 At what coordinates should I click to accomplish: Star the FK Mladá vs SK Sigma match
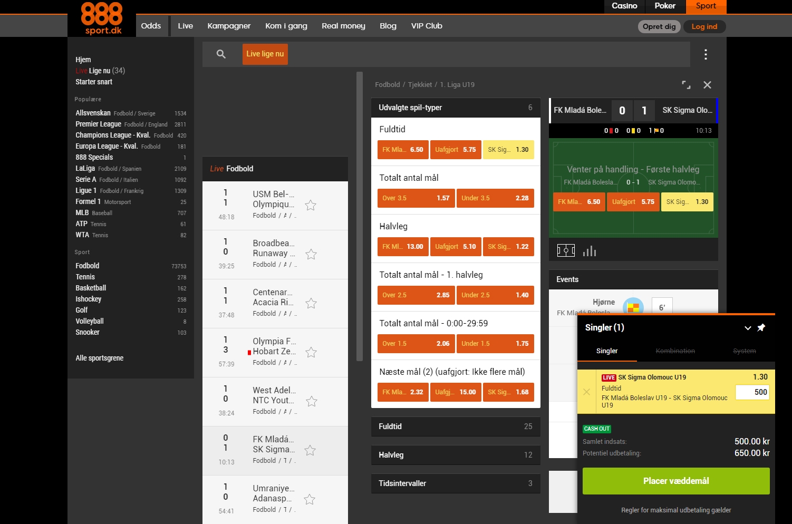point(311,451)
